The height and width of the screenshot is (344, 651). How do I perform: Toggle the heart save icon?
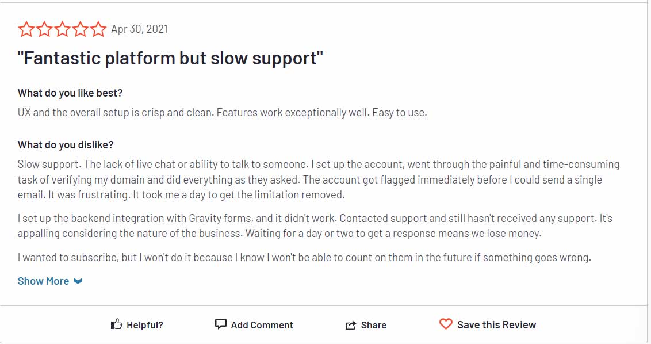point(446,324)
